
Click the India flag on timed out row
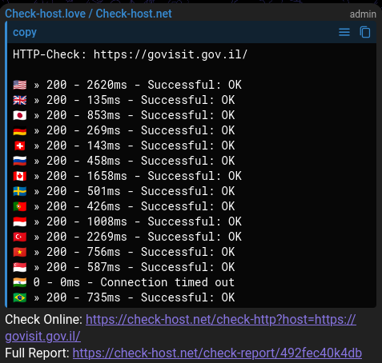(x=20, y=282)
